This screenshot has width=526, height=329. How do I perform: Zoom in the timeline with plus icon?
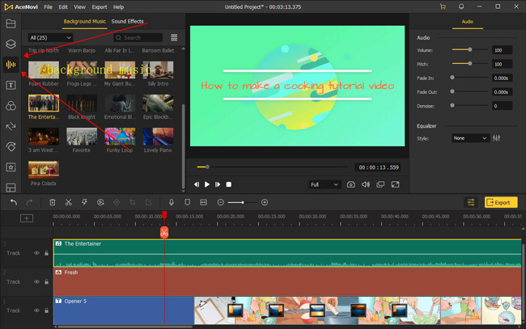click(x=265, y=202)
